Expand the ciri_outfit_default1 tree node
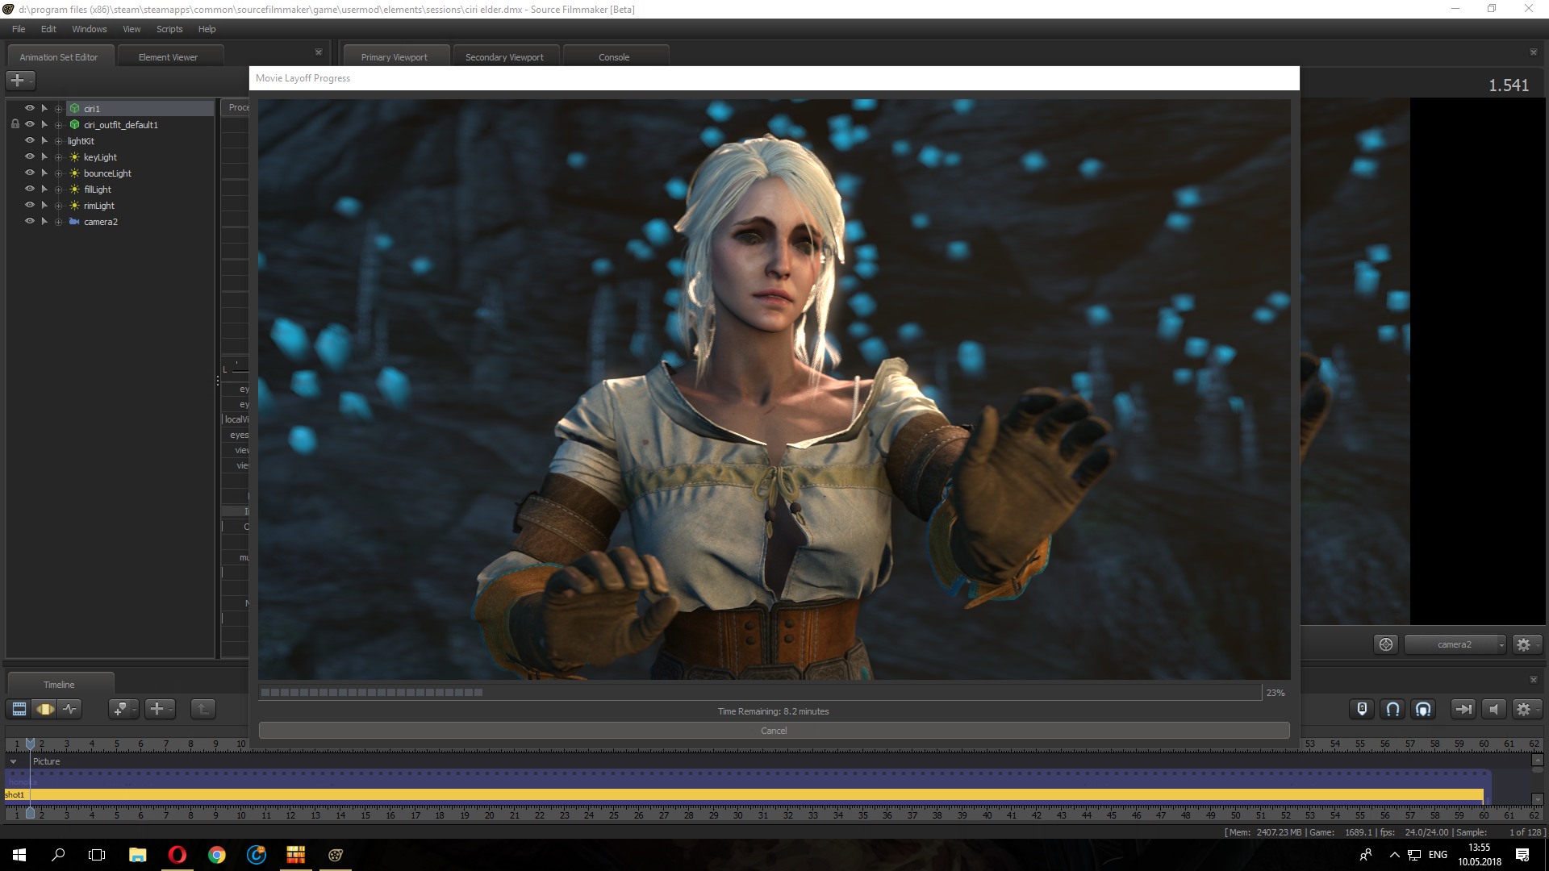This screenshot has height=871, width=1549. pos(58,125)
